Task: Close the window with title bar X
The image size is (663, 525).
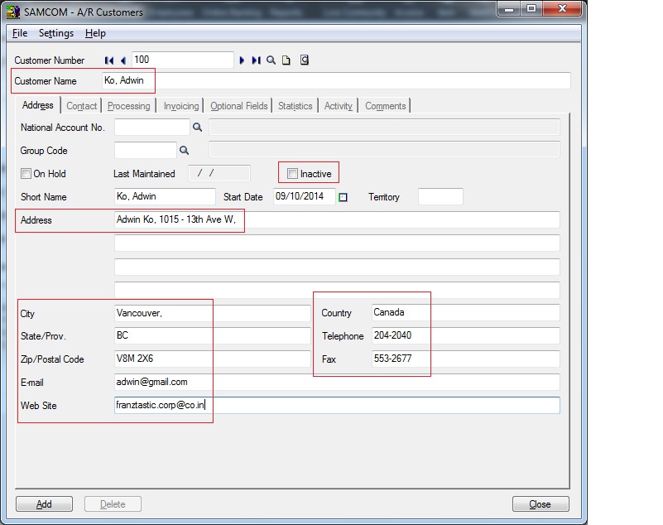Action: coord(562,8)
